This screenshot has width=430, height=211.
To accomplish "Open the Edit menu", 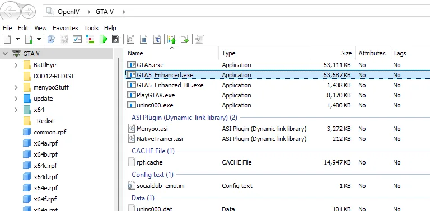I will tap(24, 28).
